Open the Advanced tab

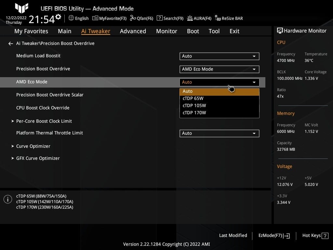coord(133,31)
